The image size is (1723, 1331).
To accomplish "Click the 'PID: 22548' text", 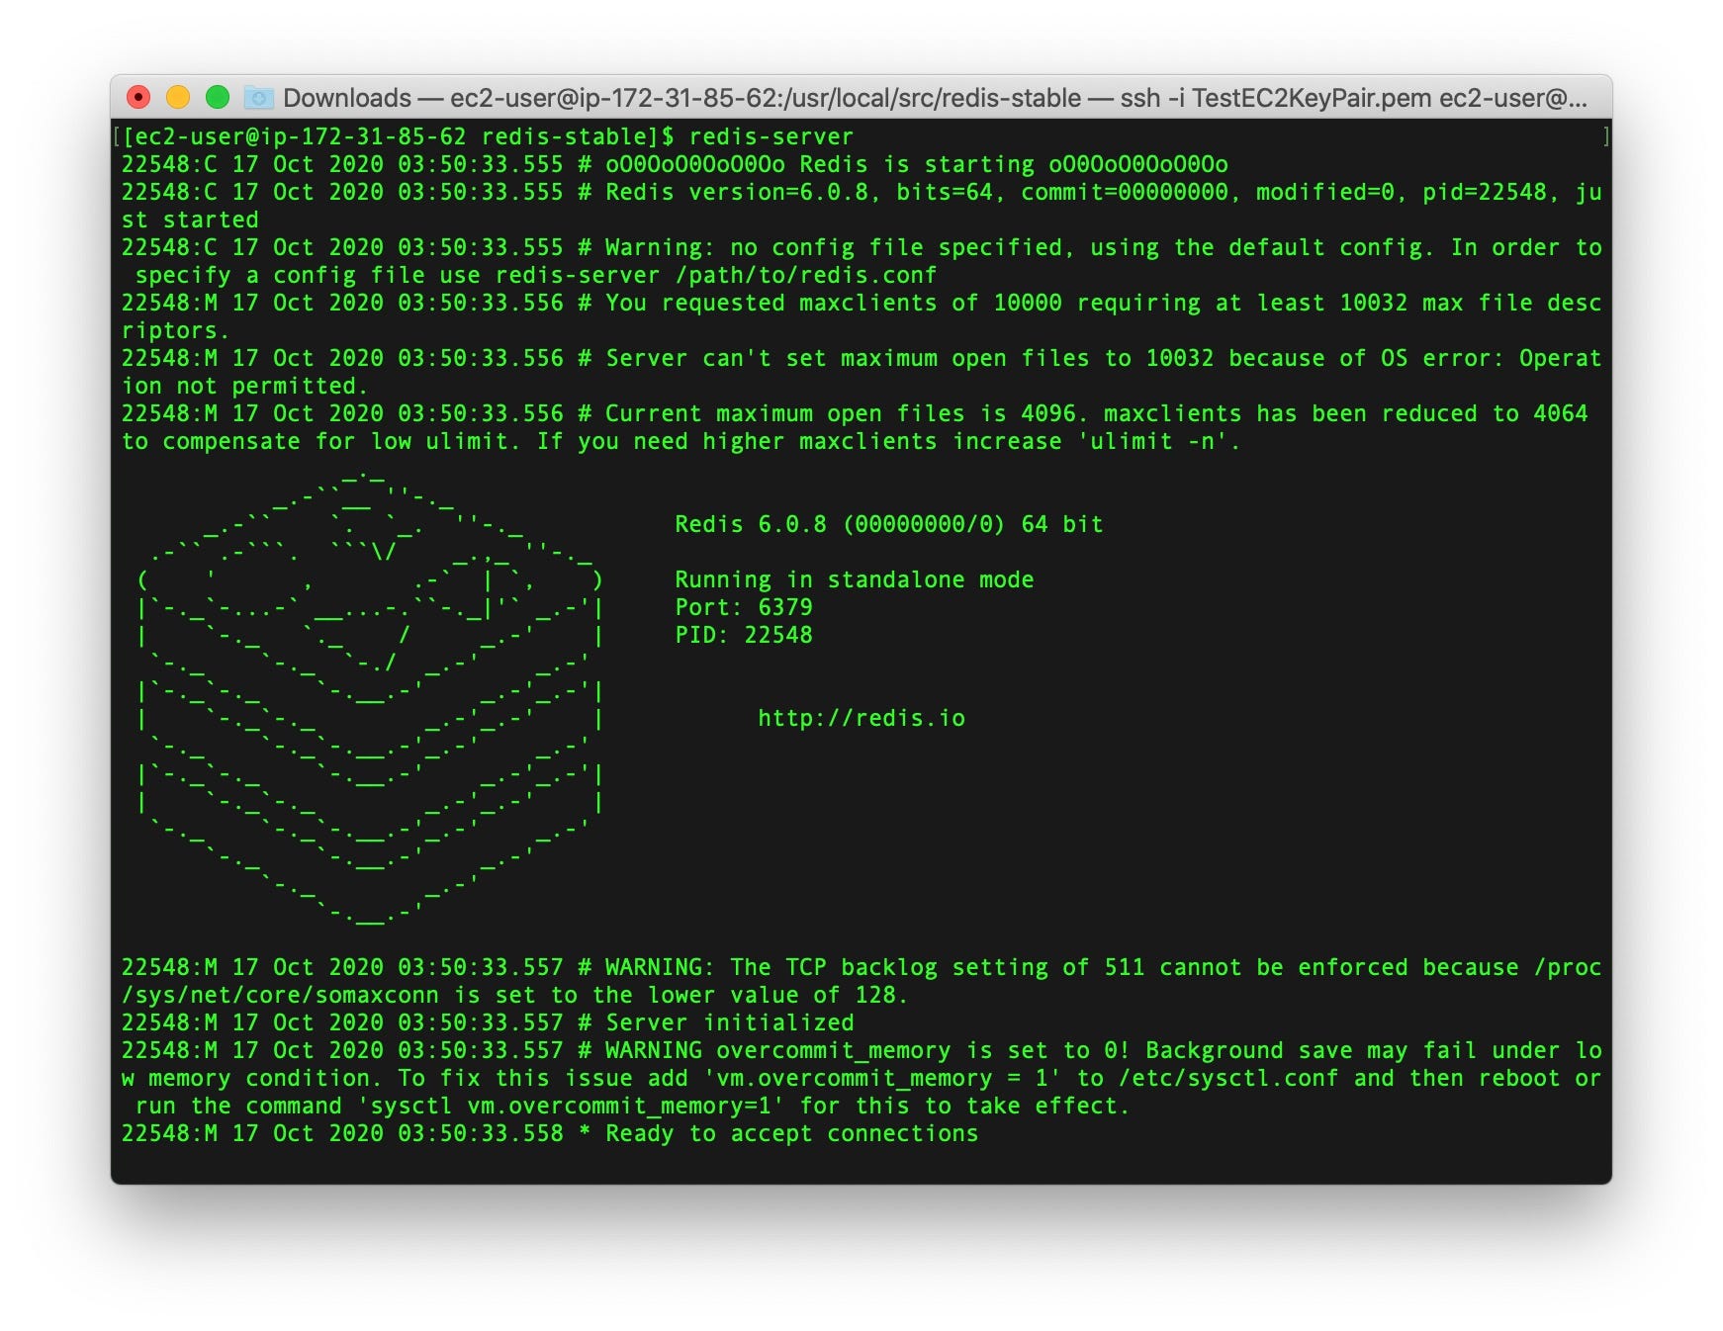I will pos(743,635).
